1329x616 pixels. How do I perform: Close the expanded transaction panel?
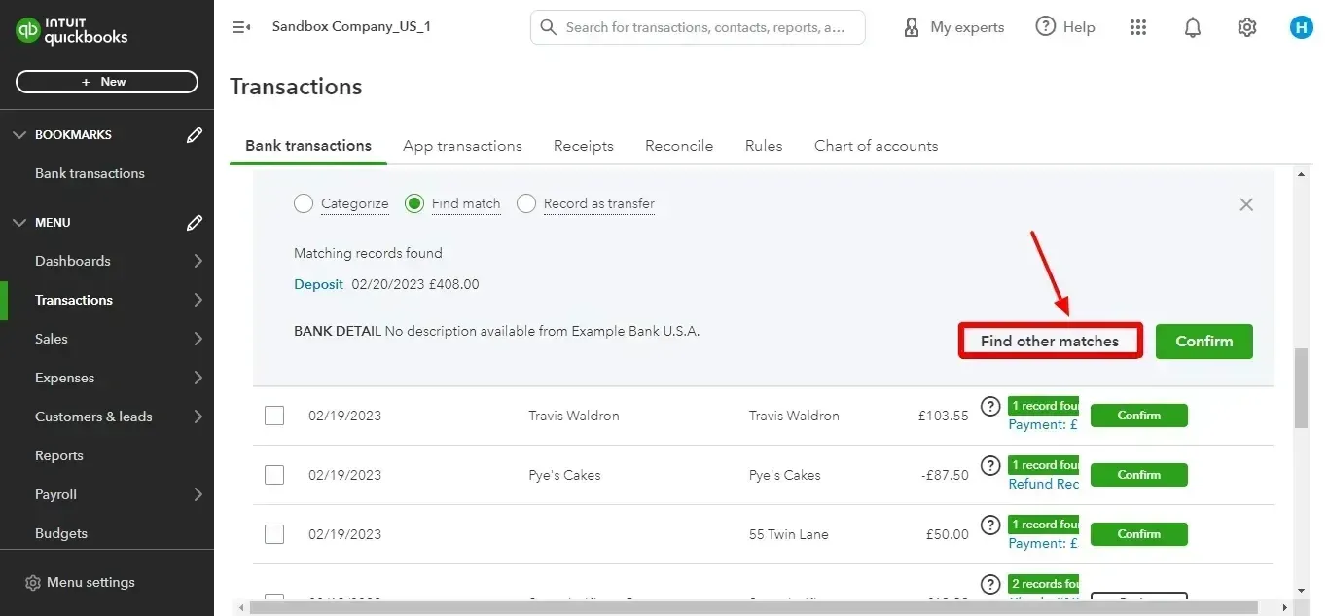click(x=1246, y=204)
